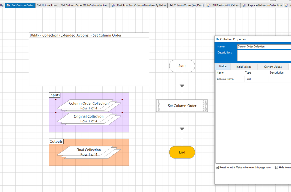Select the Outputs block label

coord(56,141)
